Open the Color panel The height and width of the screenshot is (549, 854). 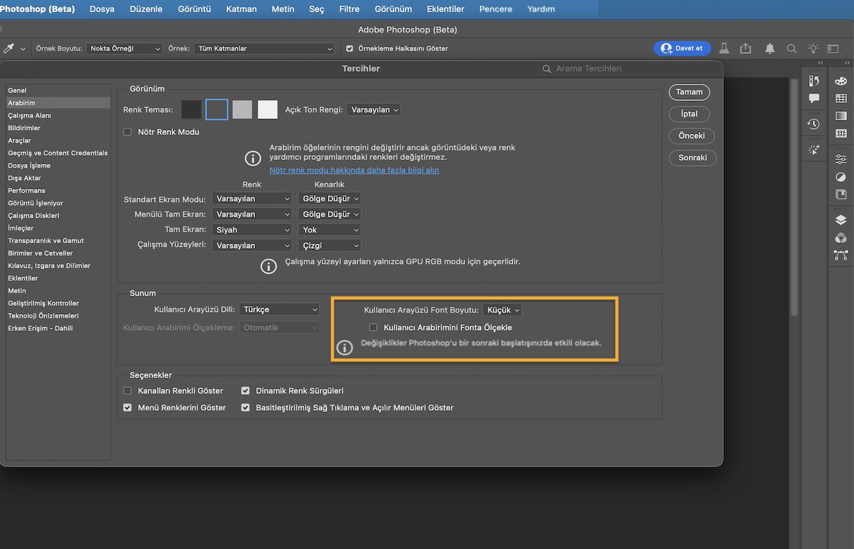841,82
